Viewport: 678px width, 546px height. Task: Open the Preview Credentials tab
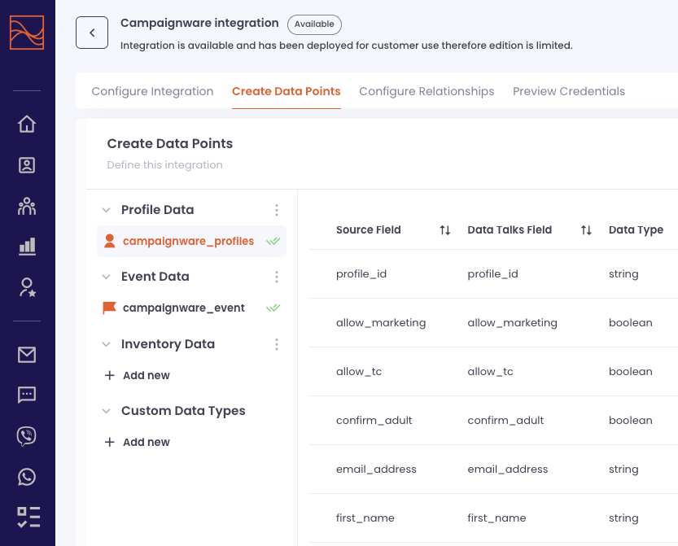(569, 91)
